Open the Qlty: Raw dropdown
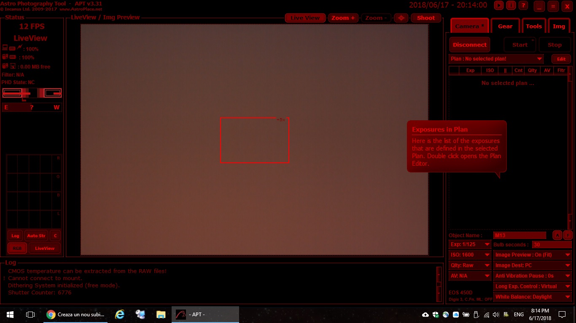The width and height of the screenshot is (576, 323). [470, 265]
